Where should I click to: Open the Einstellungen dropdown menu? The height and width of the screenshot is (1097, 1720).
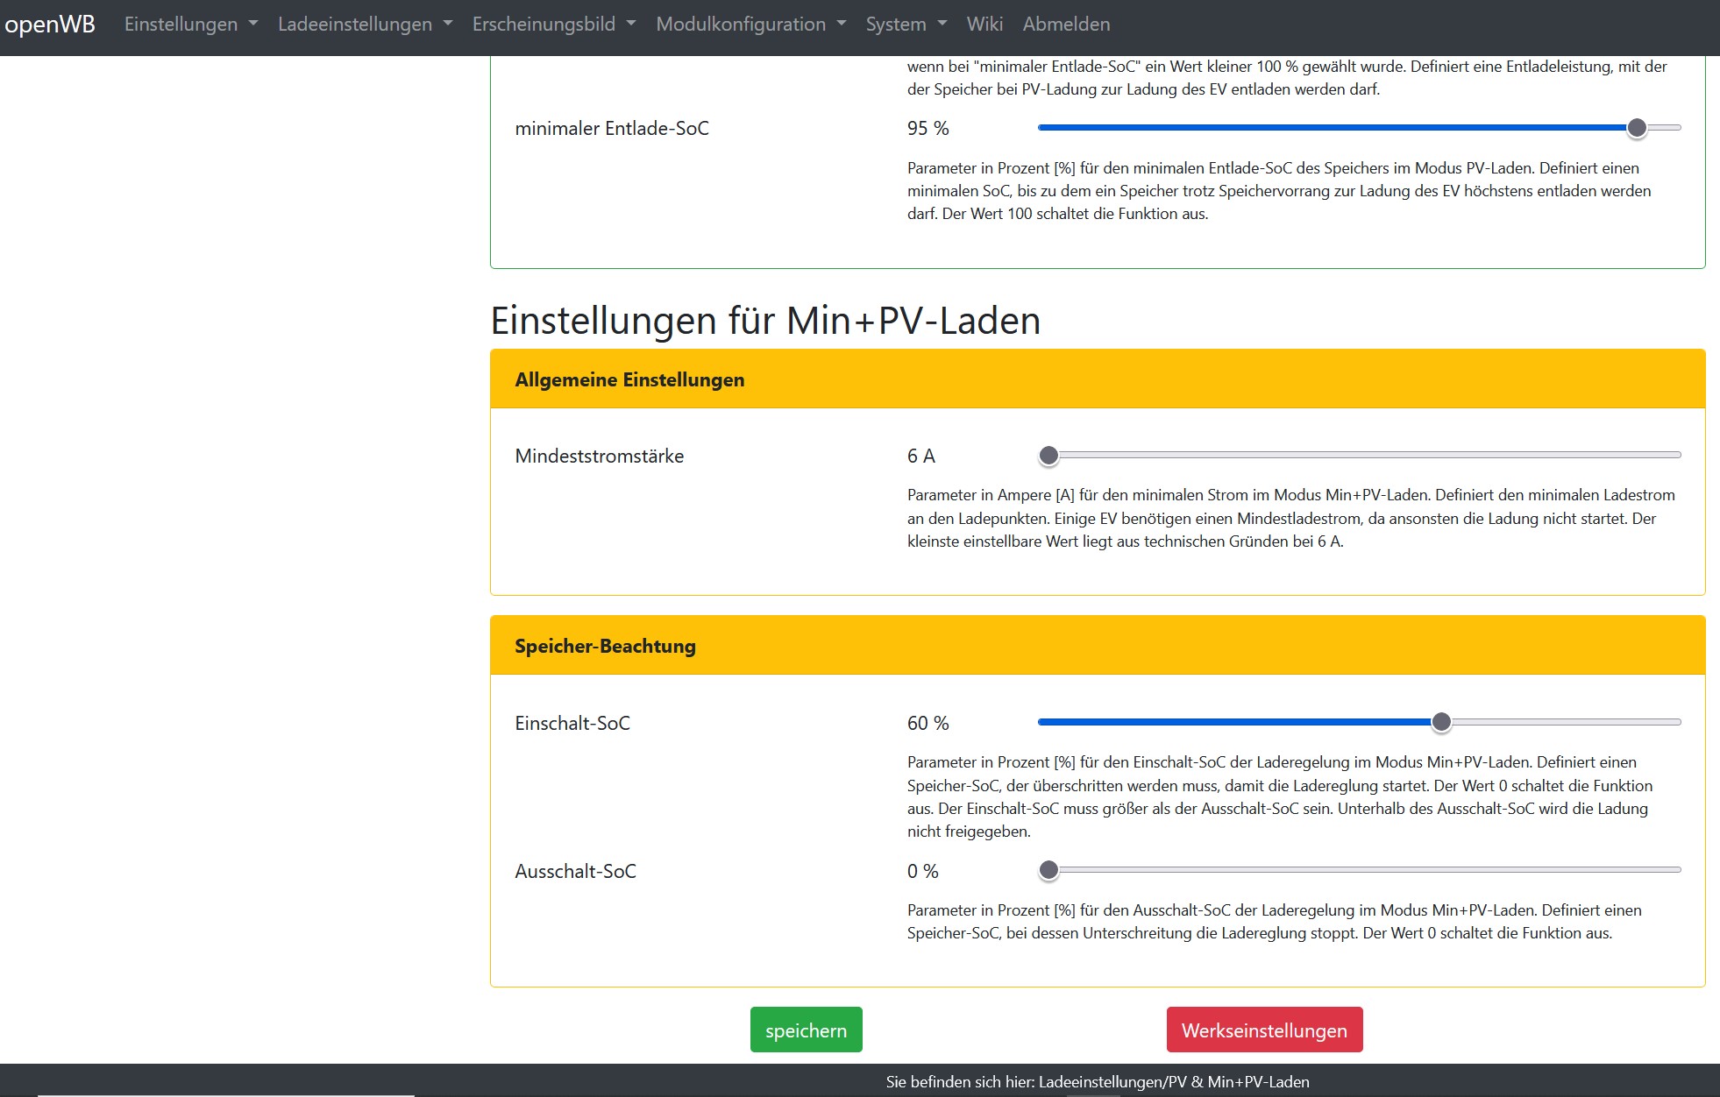pos(190,25)
